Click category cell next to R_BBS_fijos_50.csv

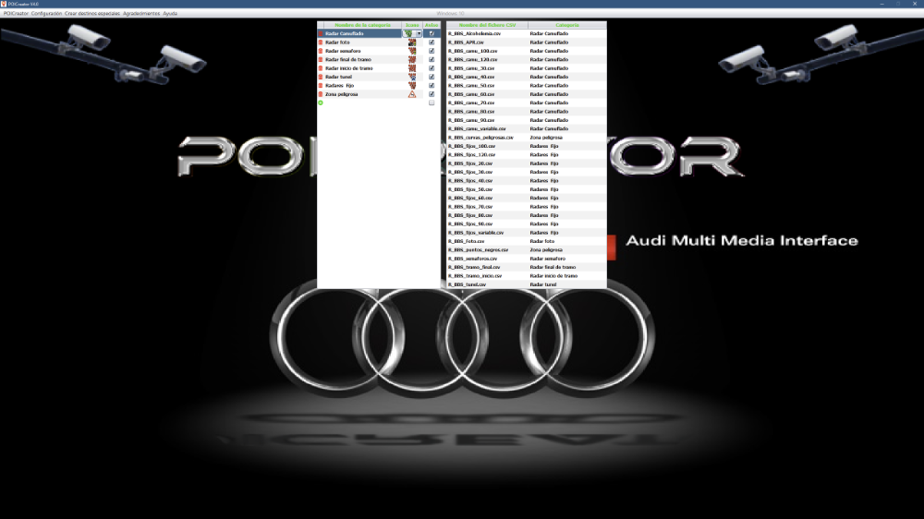[x=567, y=189]
